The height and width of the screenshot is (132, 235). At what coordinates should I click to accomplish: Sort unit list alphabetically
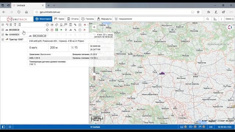7,25
